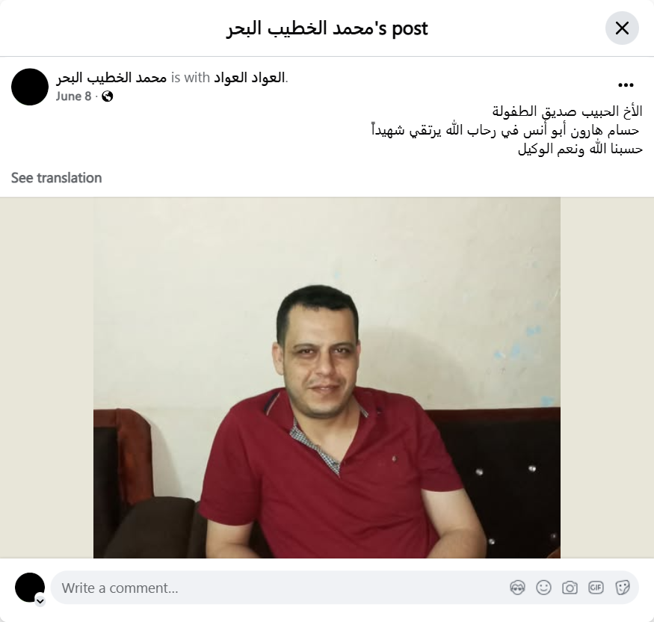Expand the commenter identity switcher chevron
654x622 pixels.
click(40, 601)
